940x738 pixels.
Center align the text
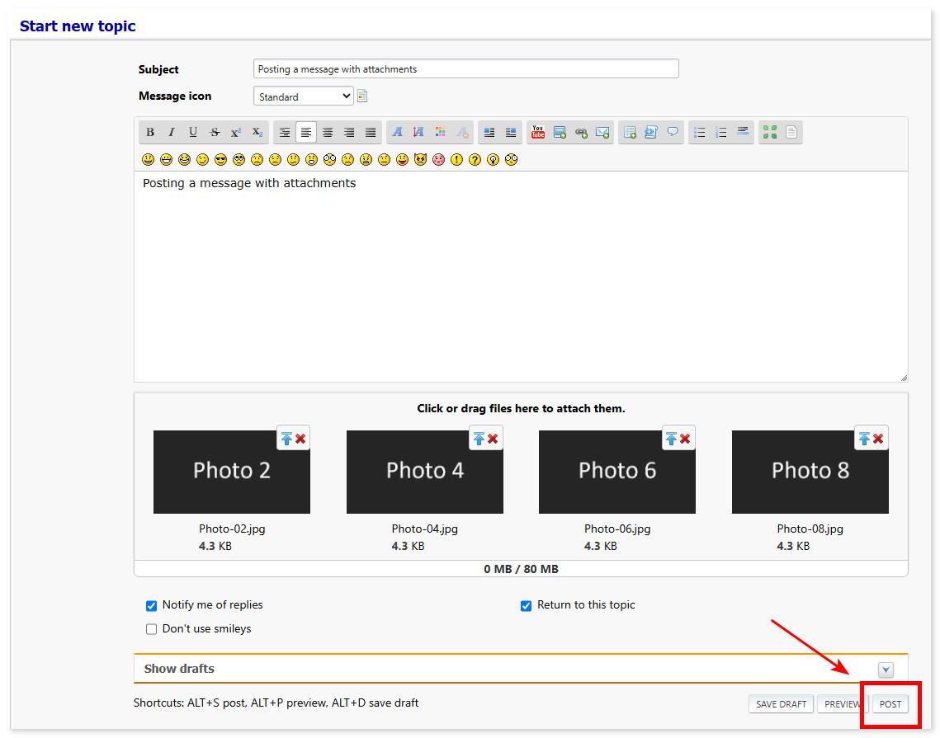click(x=328, y=132)
